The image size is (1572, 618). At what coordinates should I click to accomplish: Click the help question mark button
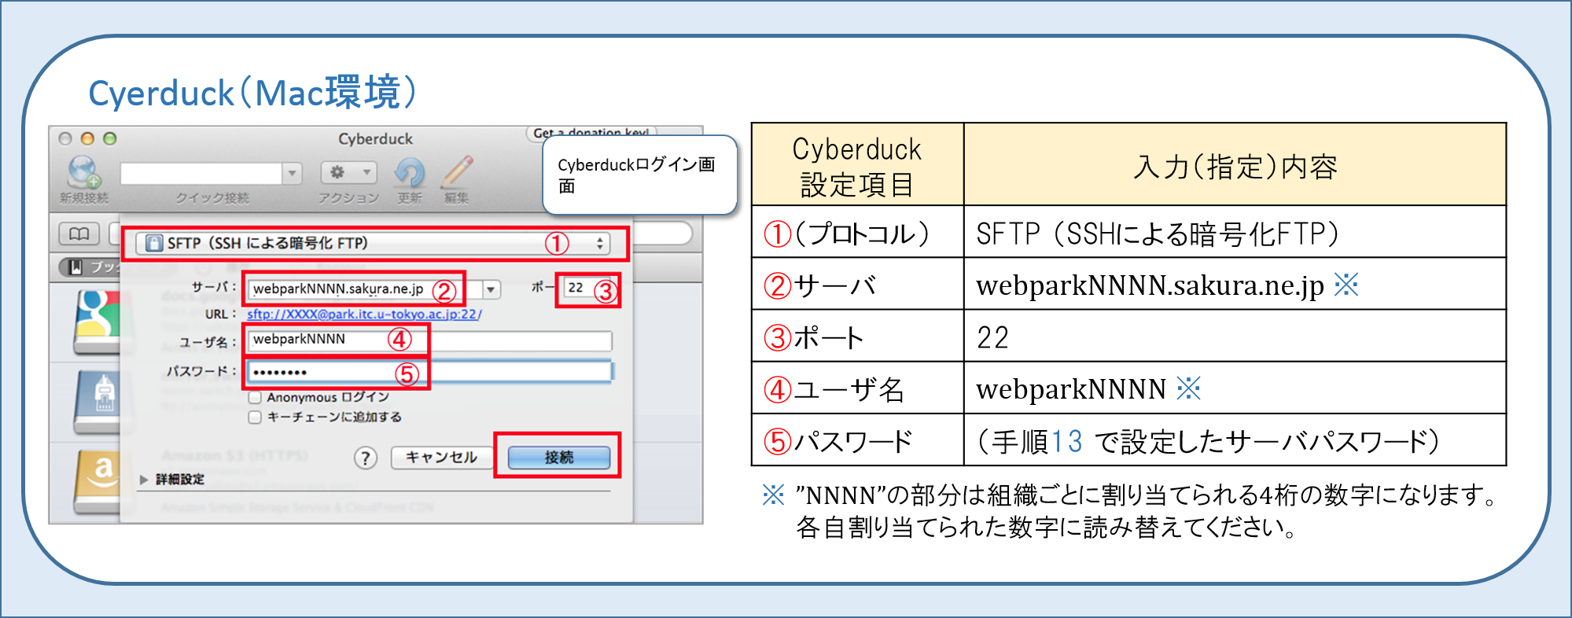(x=365, y=458)
